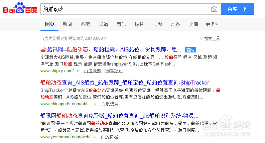Expand dropdown arrow next to www.chinaports.com
The image size is (265, 143).
[x=95, y=104]
